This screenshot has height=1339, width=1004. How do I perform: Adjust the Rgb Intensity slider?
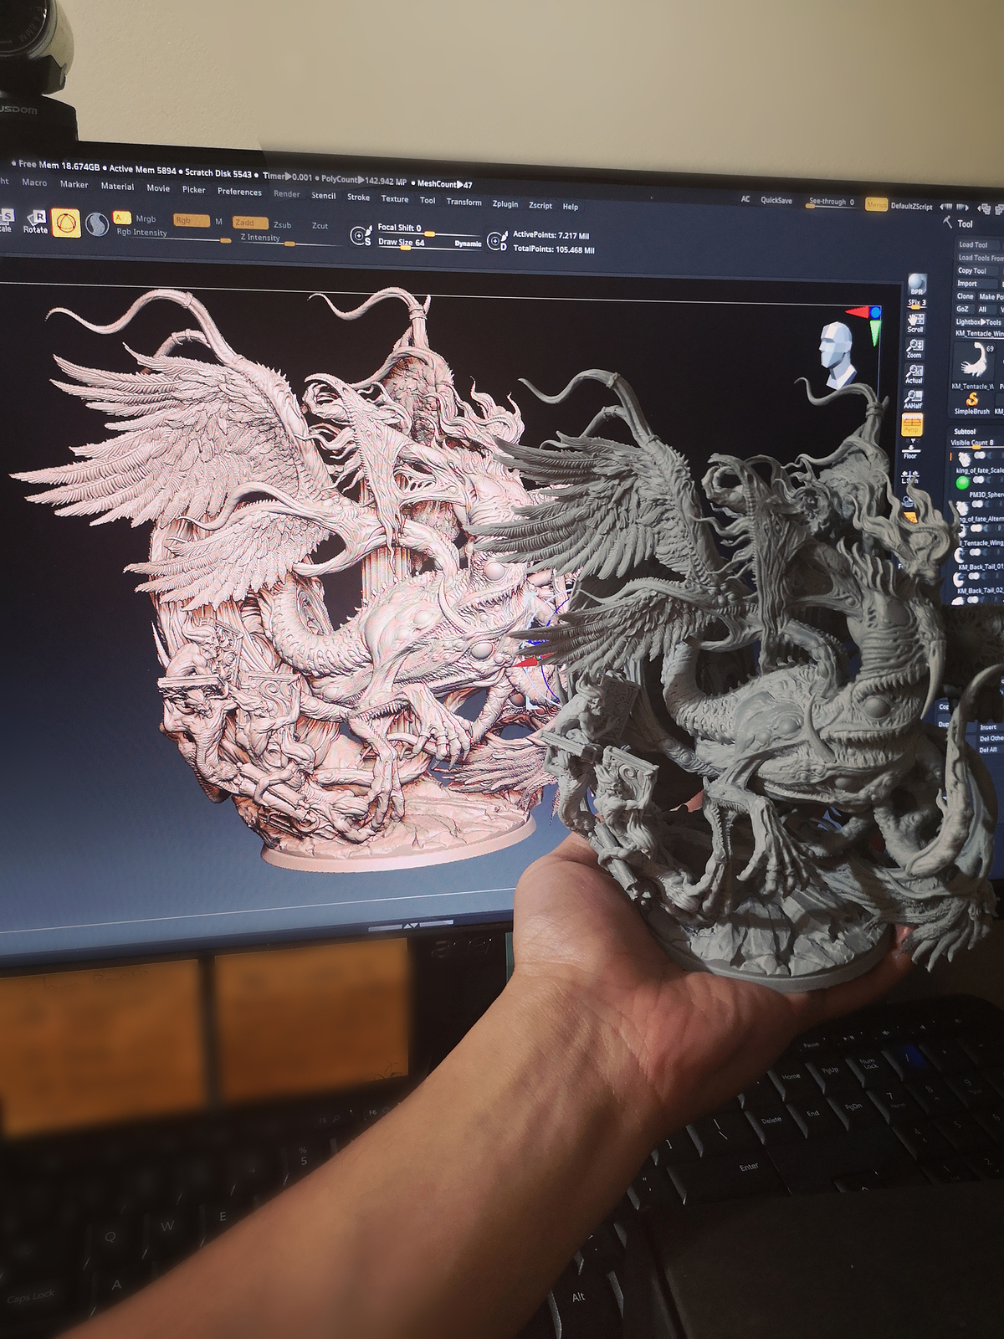(172, 234)
